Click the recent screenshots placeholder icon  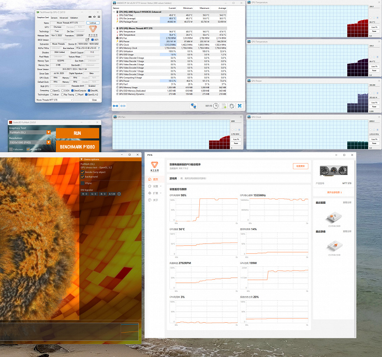coord(334,218)
